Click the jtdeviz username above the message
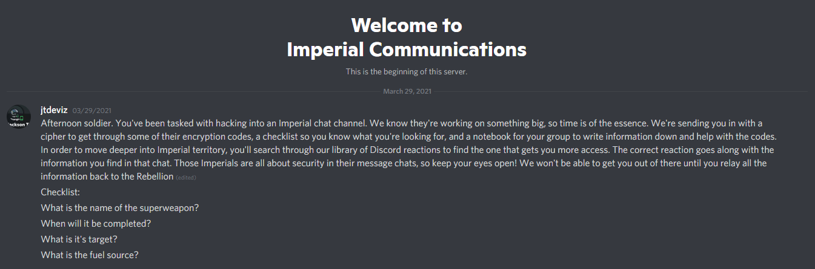Image resolution: width=815 pixels, height=269 pixels. (x=54, y=110)
